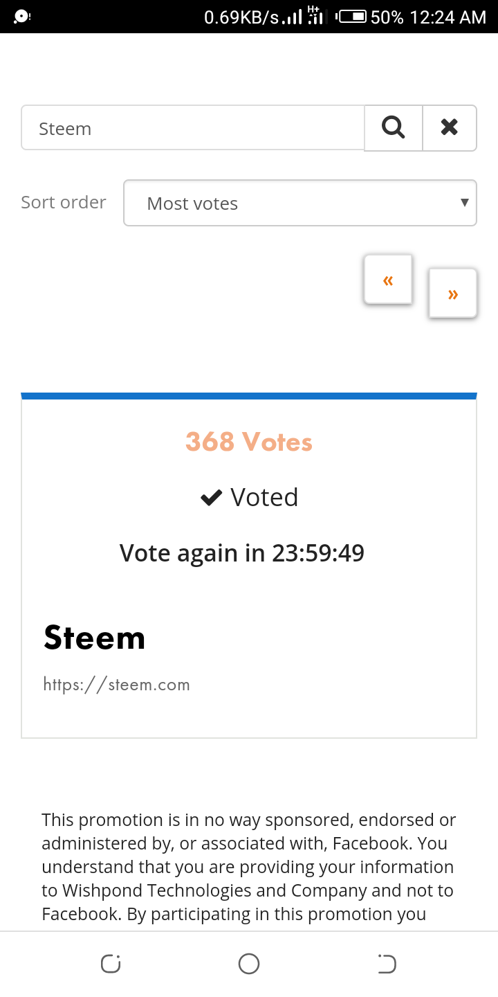Image resolution: width=498 pixels, height=997 pixels.
Task: Tap the Android home circle icon
Action: (x=249, y=964)
